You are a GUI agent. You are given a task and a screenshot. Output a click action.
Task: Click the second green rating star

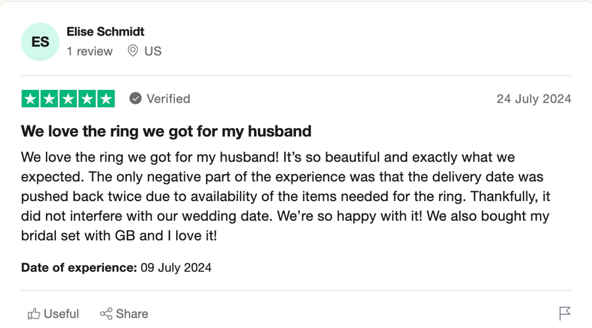coord(49,99)
